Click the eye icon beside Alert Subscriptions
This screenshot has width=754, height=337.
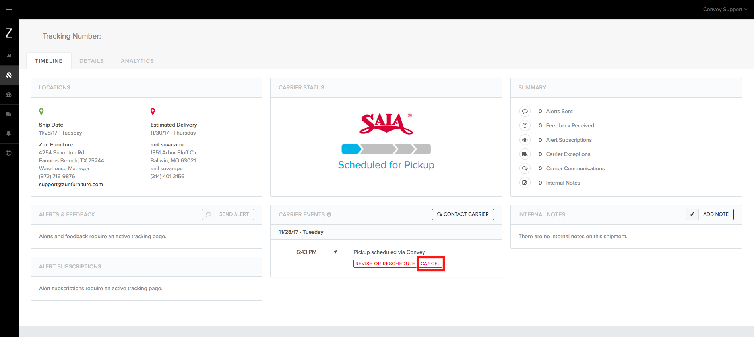tap(525, 140)
